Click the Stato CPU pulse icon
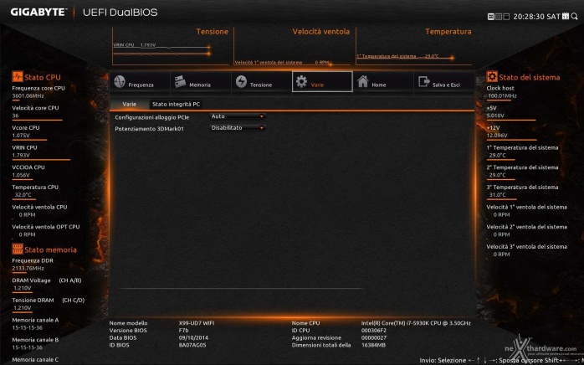This screenshot has height=365, width=584. (x=17, y=77)
